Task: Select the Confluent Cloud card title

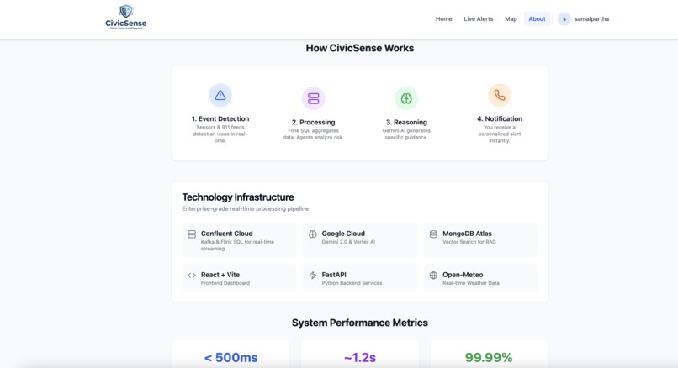Action: tap(226, 234)
